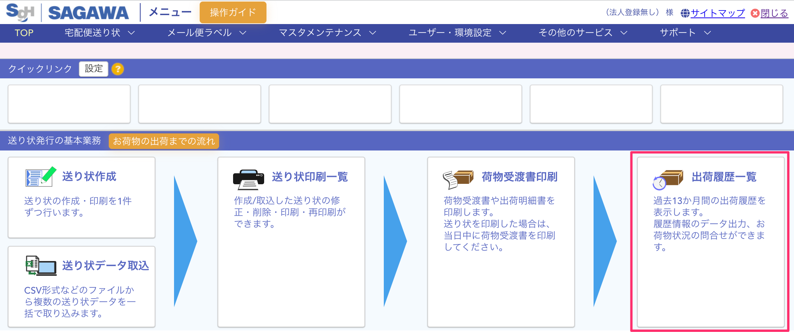Open the その他のサービス menu
The width and height of the screenshot is (794, 332).
pyautogui.click(x=582, y=33)
